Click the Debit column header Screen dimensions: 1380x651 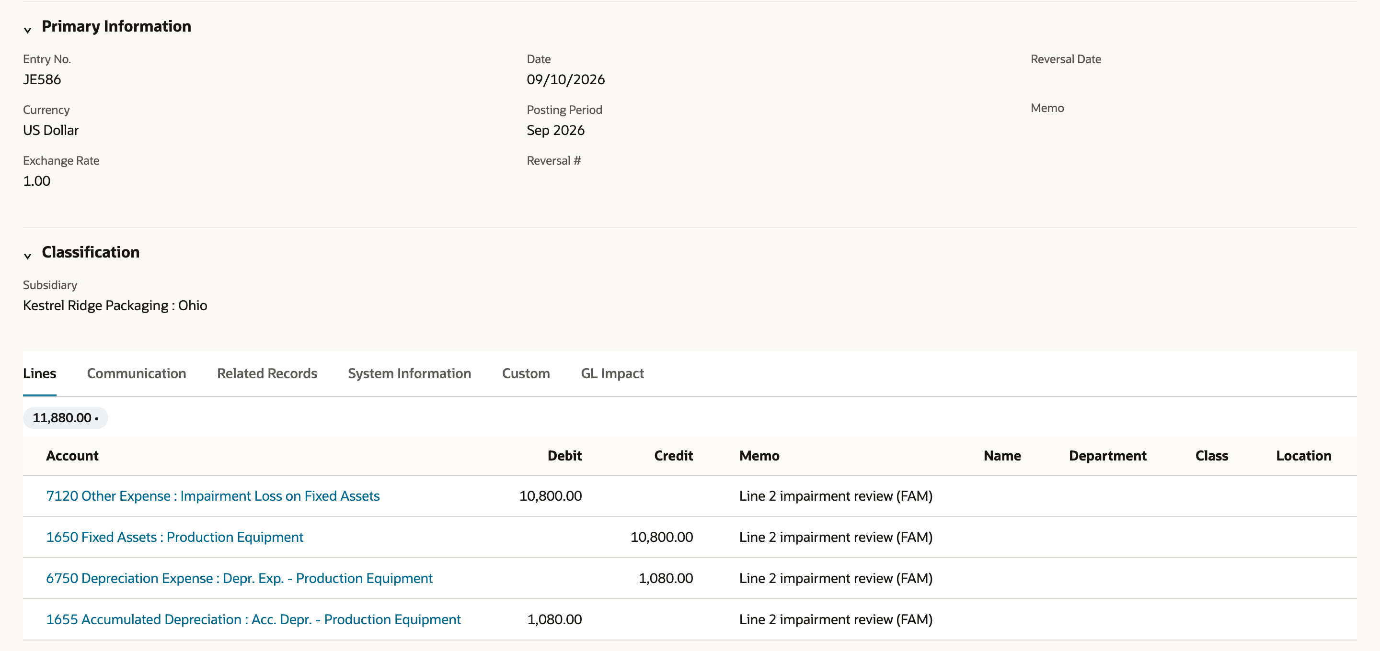tap(564, 456)
